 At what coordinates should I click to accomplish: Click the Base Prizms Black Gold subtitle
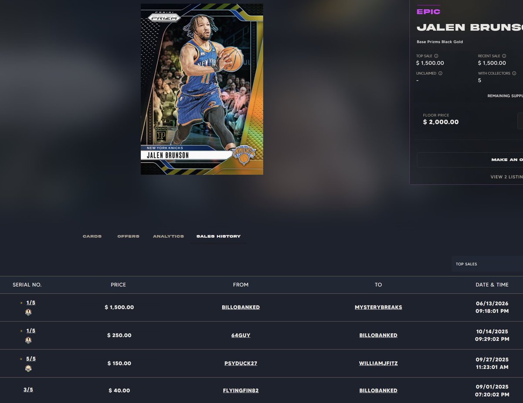click(x=440, y=42)
